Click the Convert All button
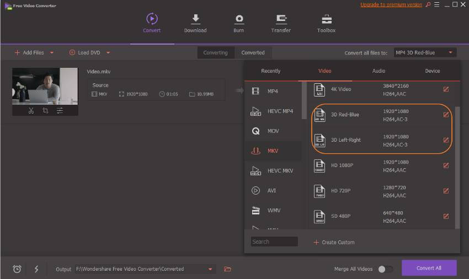 (x=429, y=268)
